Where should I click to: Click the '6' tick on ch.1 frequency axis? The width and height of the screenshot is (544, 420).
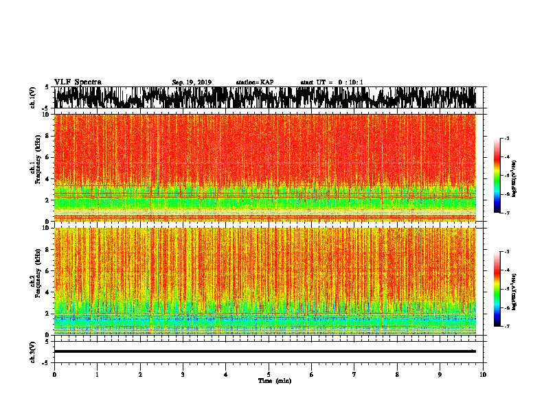[x=47, y=157]
